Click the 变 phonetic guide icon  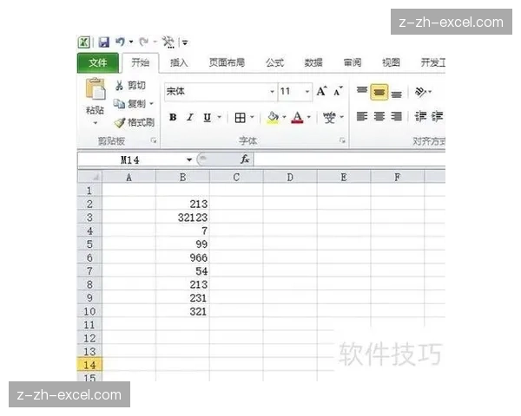tap(329, 118)
